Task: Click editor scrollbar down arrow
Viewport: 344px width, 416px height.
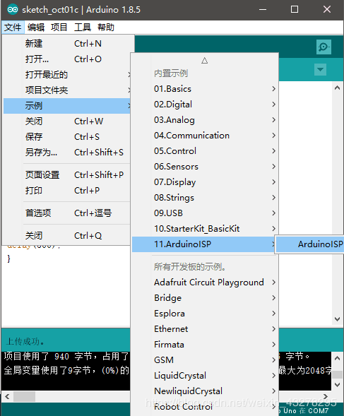Action: coord(337,319)
